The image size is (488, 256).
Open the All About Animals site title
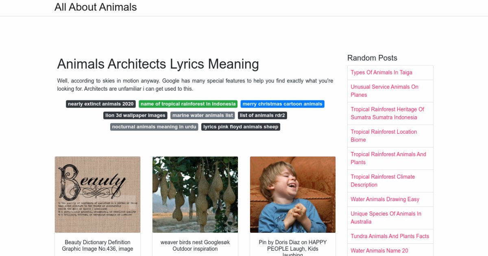pyautogui.click(x=96, y=7)
